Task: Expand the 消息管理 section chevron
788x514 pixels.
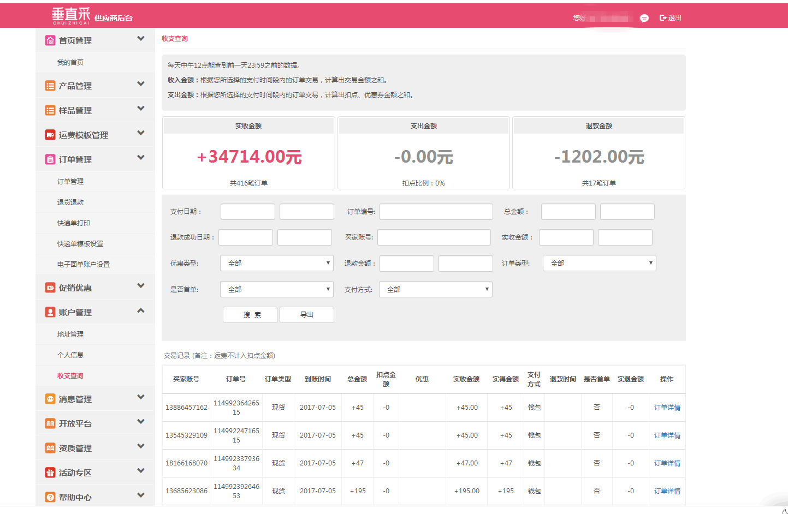Action: click(x=141, y=397)
